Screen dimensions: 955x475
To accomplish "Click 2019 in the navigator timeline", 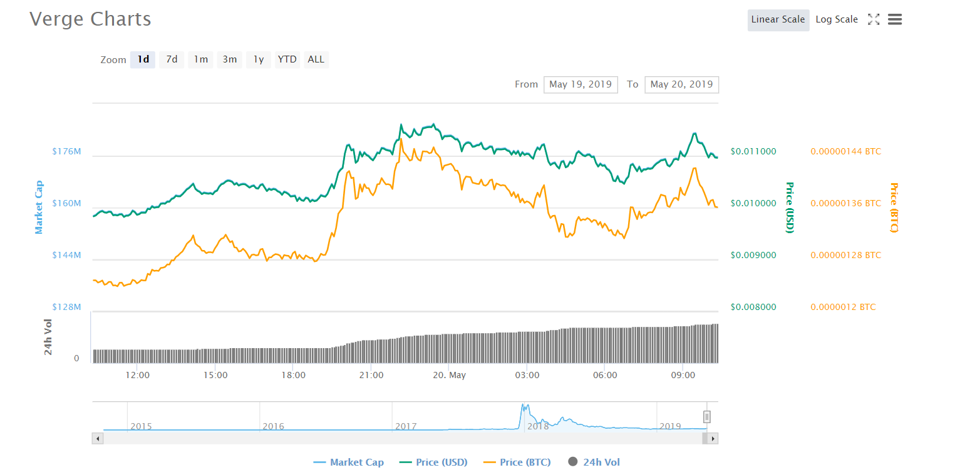I will click(x=670, y=426).
